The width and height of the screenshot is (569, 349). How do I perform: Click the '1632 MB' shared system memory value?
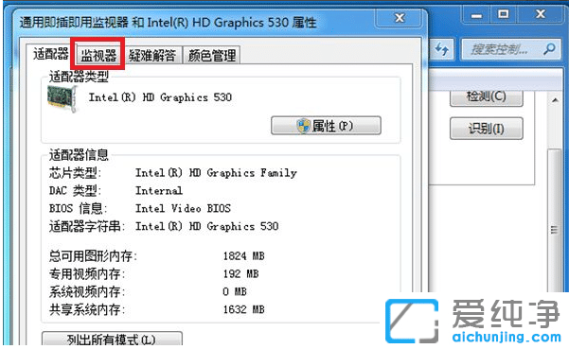pyautogui.click(x=244, y=309)
